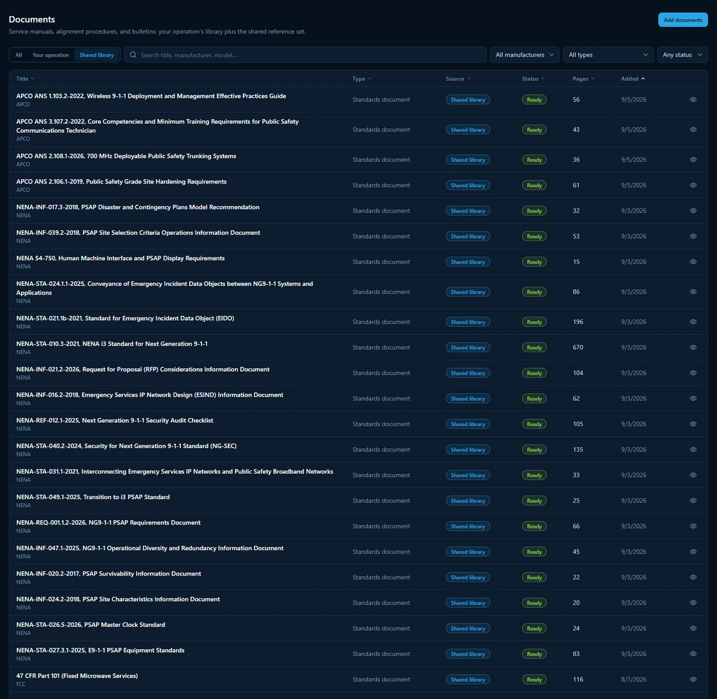Viewport: 717px width, 699px height.
Task: Open NENA-STA-040.2-2024 Security for NG-SEC title
Action: (x=126, y=446)
